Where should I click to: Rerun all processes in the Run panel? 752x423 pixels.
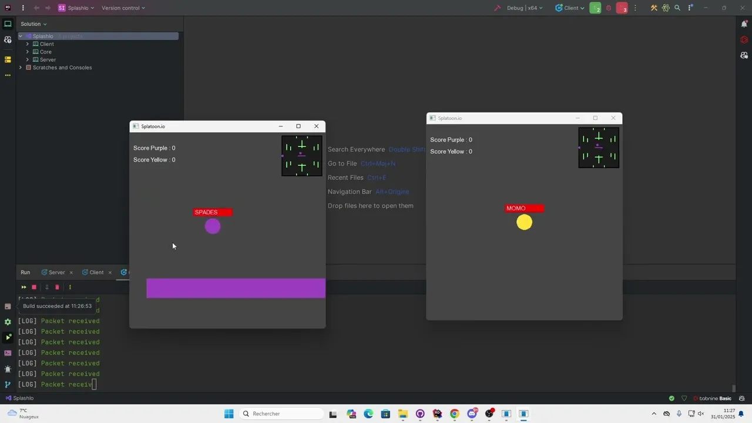point(23,287)
